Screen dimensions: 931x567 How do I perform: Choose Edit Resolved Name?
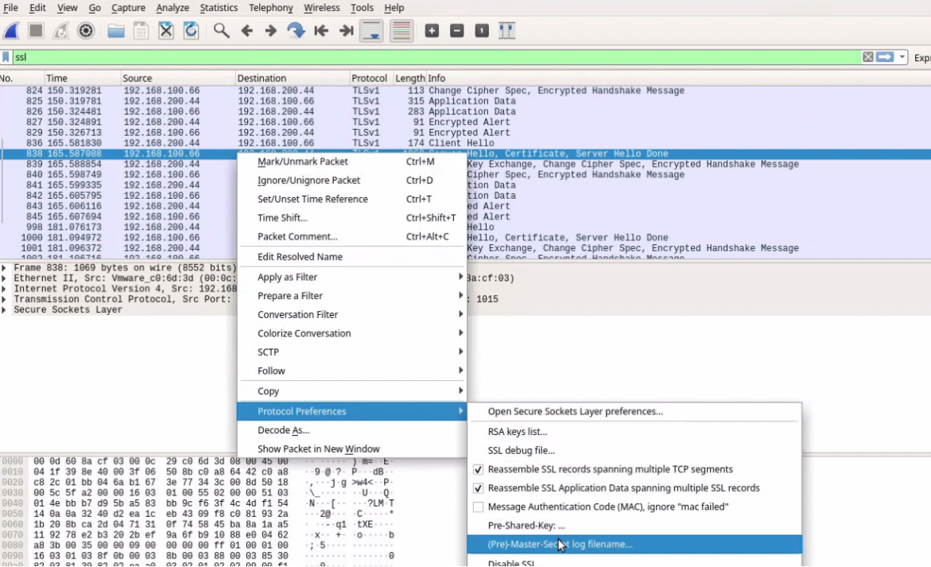[351, 257]
